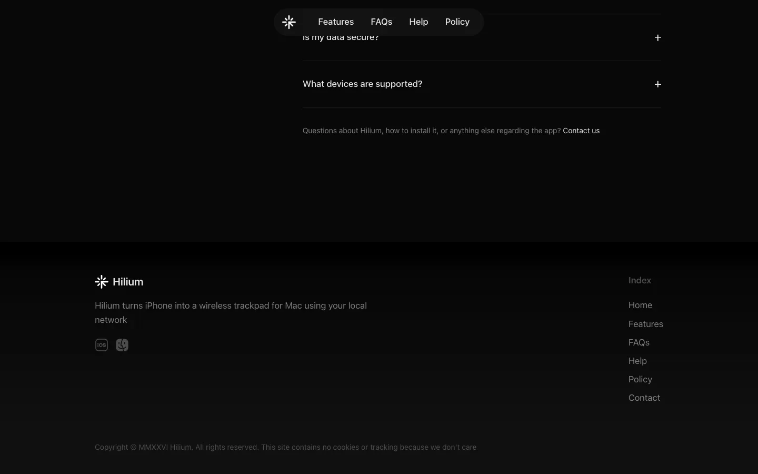Go to FAQs in footer index

pyautogui.click(x=639, y=342)
